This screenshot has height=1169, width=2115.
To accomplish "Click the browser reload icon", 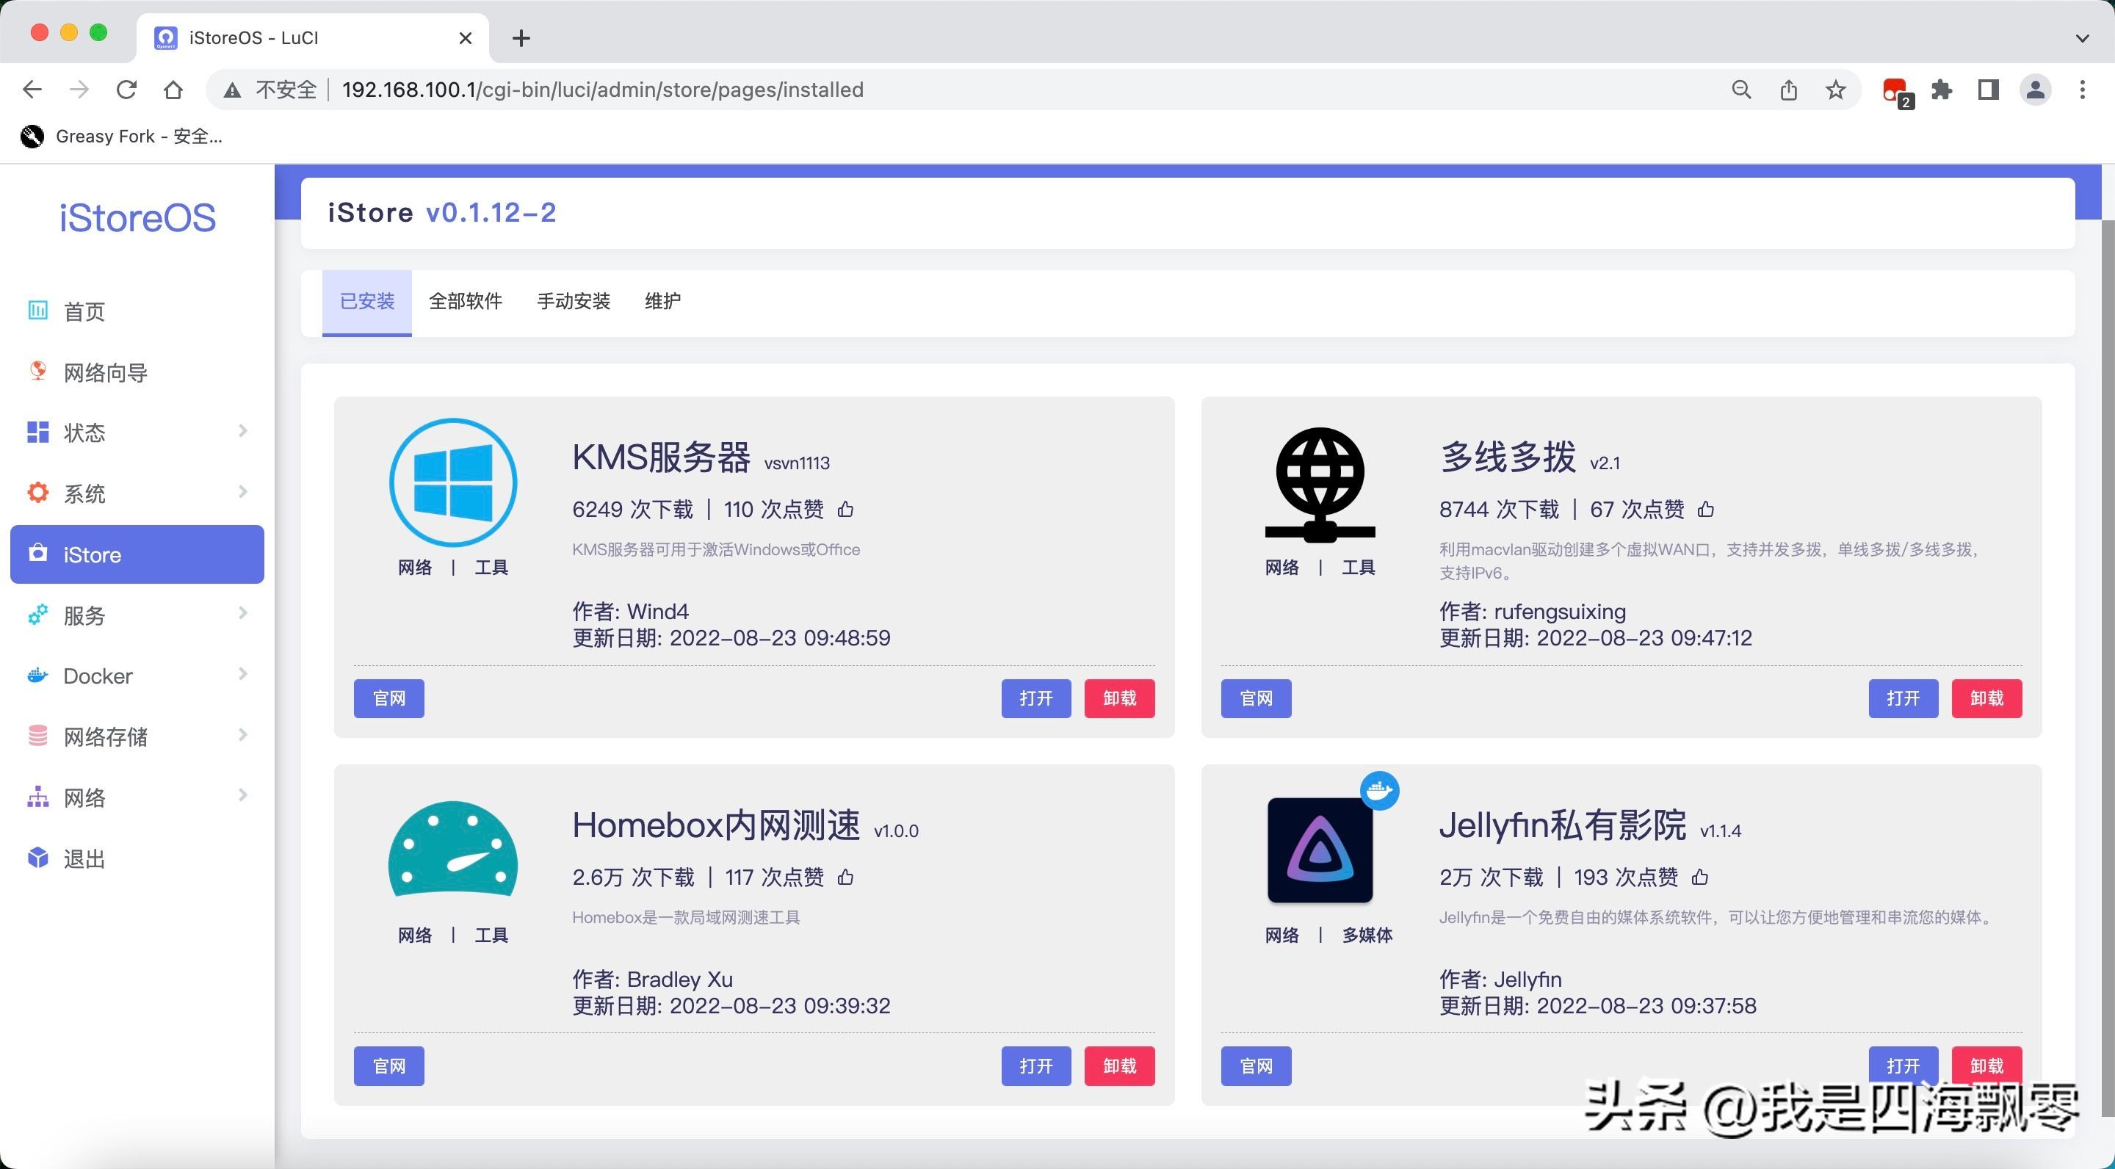I will pyautogui.click(x=126, y=90).
